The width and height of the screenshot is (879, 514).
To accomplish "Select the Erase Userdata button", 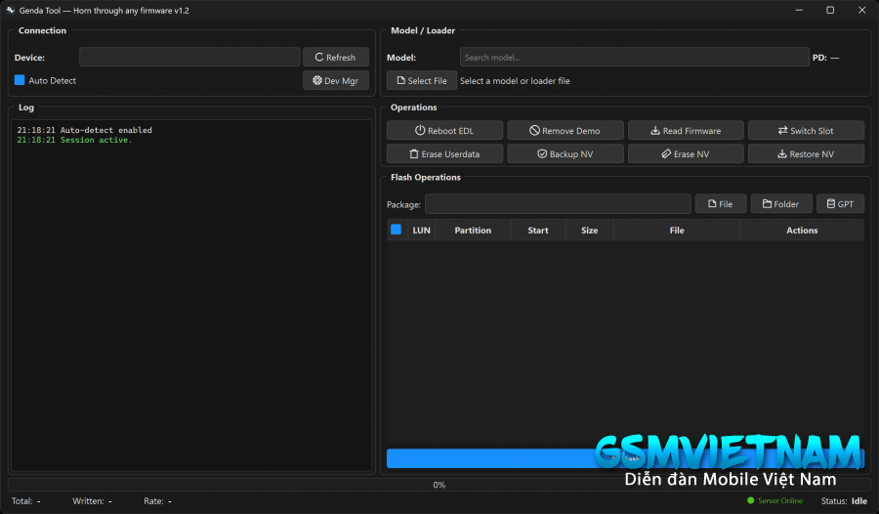I will [445, 154].
